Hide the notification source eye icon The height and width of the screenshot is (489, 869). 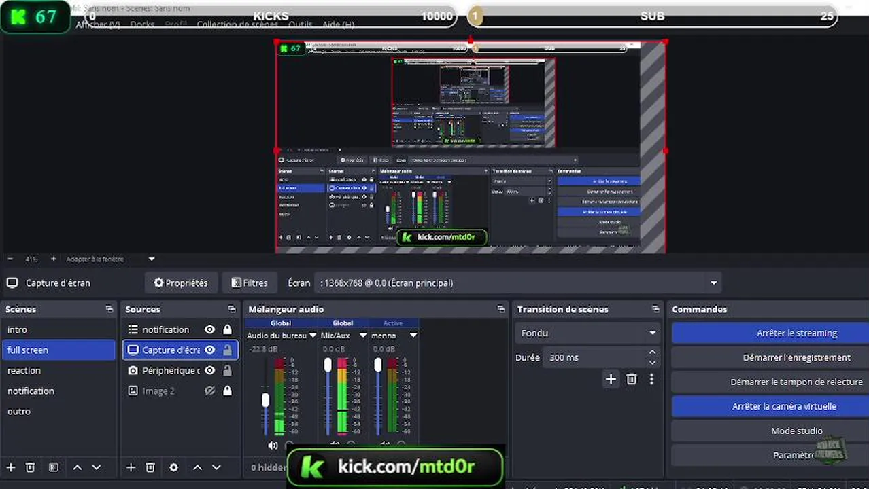[x=210, y=329]
